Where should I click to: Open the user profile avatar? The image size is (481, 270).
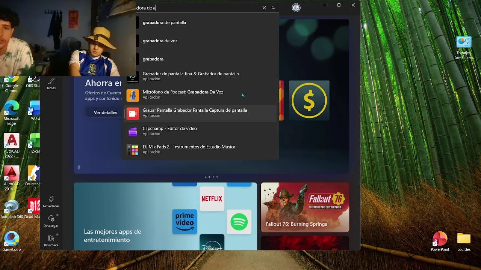296,7
